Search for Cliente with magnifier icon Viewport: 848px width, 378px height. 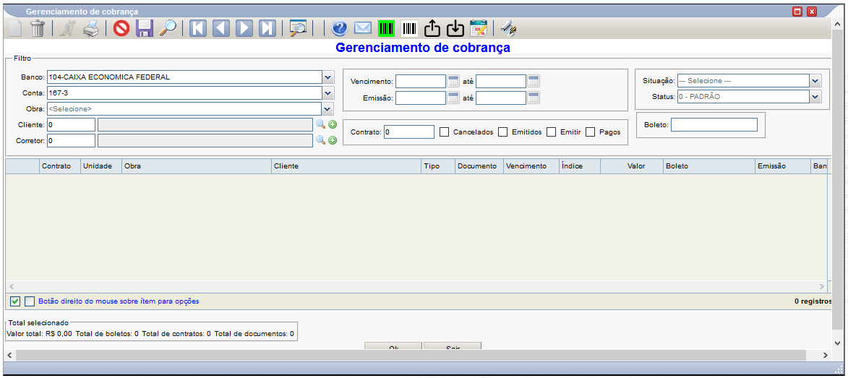tap(321, 124)
